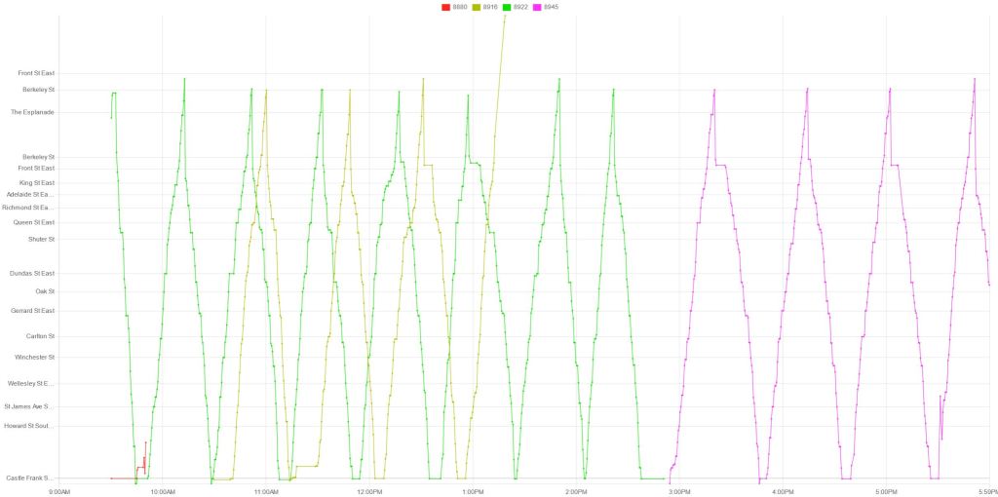Click the Howard St axis label
The image size is (998, 497).
pyautogui.click(x=30, y=426)
